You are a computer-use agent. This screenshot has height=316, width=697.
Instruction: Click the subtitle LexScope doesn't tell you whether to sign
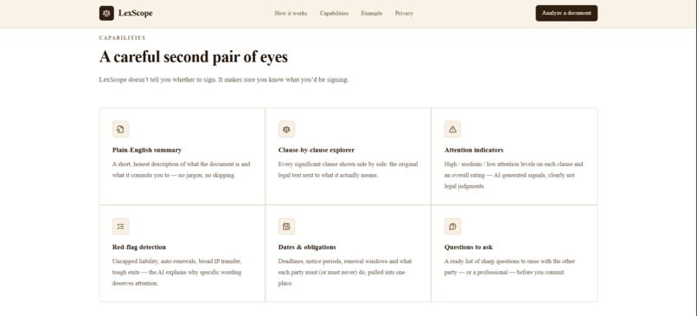click(x=224, y=81)
